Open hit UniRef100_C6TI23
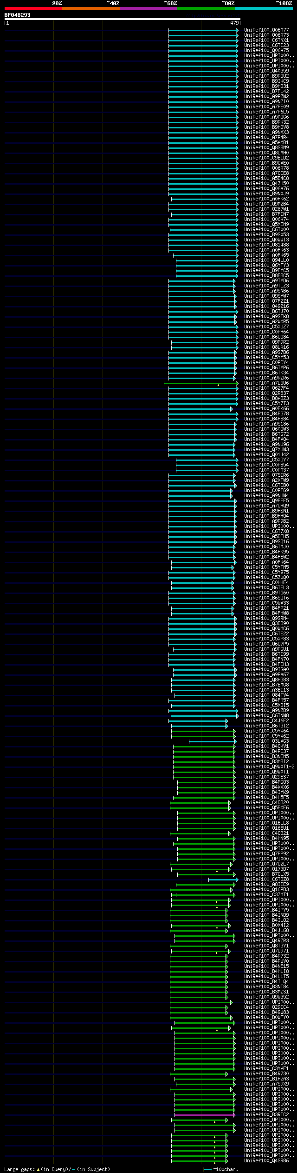Viewport: 297px width, 1173px height. (266, 46)
